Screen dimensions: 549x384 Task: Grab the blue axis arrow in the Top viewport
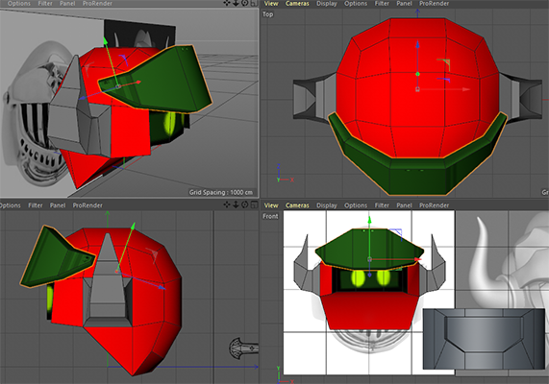point(417,45)
